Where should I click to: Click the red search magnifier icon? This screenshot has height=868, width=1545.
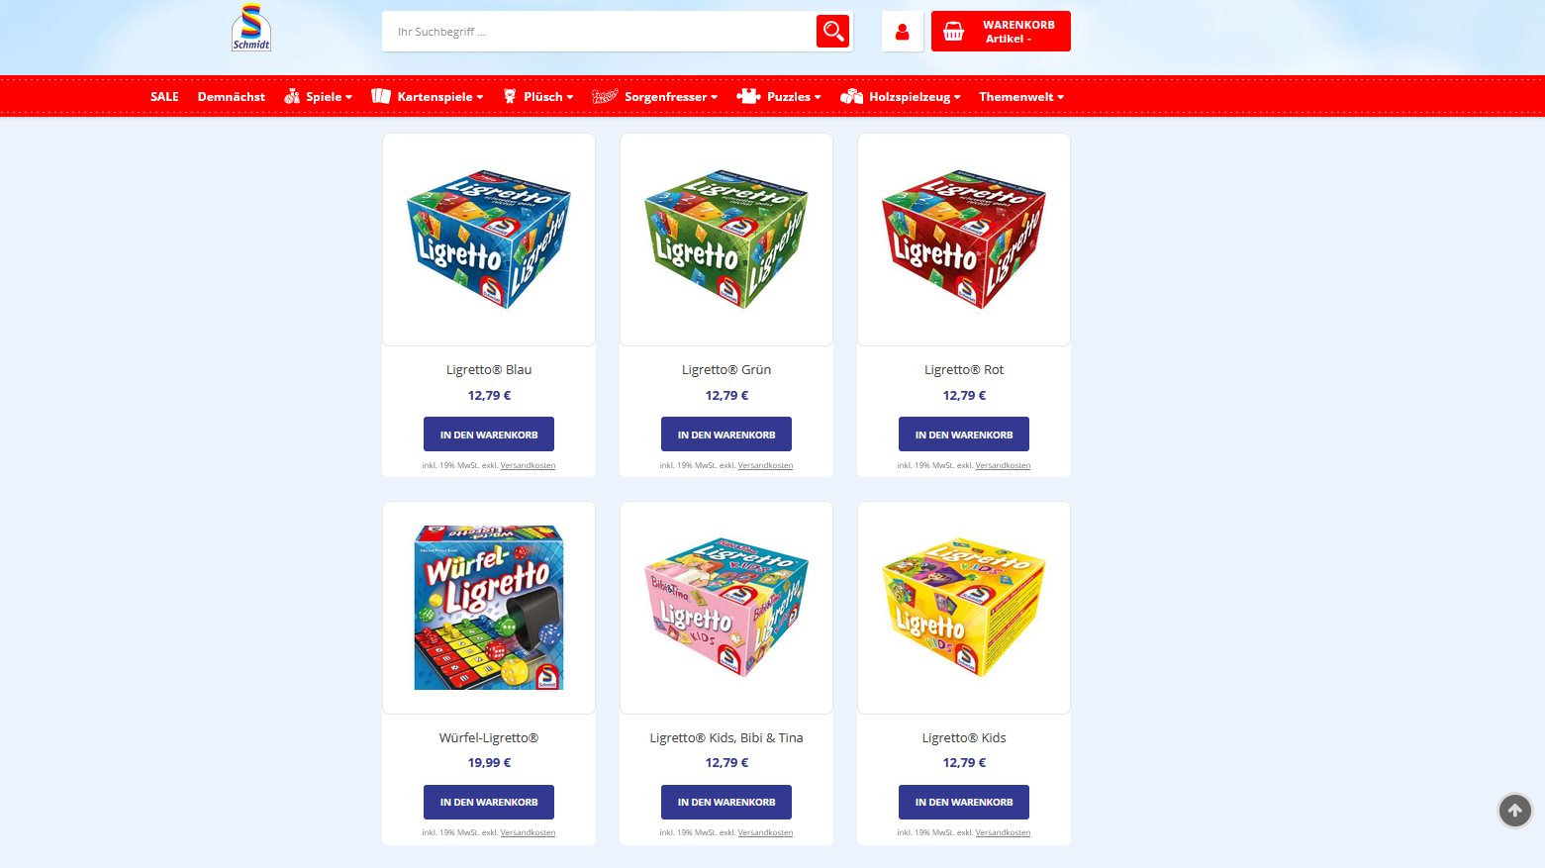[833, 32]
